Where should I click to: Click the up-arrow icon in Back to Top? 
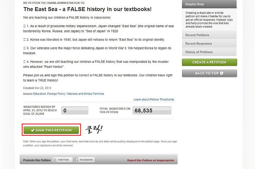(222, 73)
